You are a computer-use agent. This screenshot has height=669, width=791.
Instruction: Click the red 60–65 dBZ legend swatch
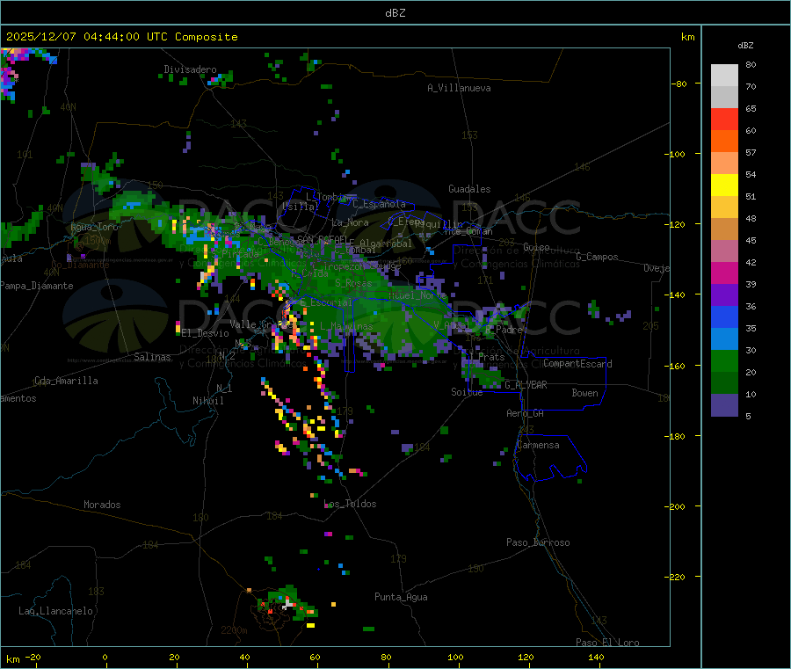(x=724, y=119)
